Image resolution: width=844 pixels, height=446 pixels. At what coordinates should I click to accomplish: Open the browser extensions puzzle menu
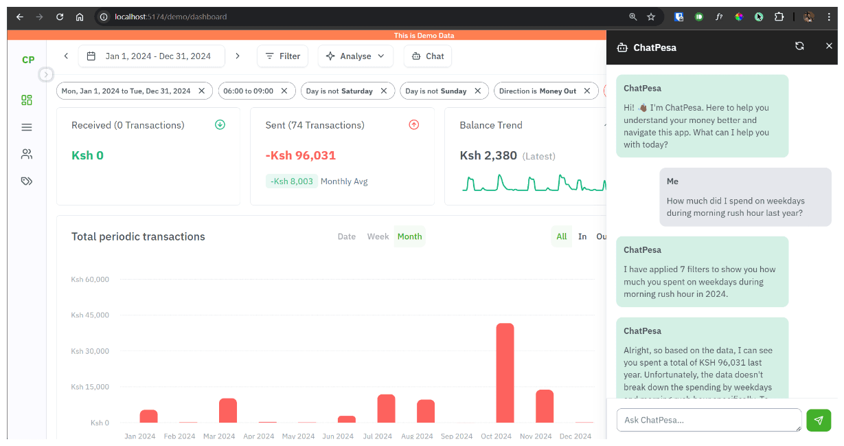[x=779, y=16]
